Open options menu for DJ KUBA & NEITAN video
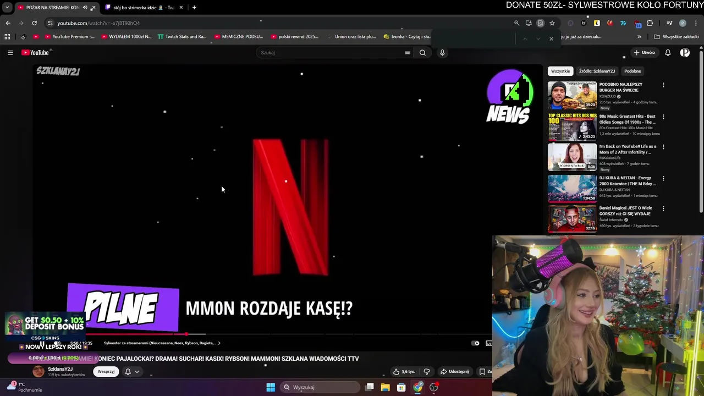The image size is (704, 396). click(x=663, y=179)
